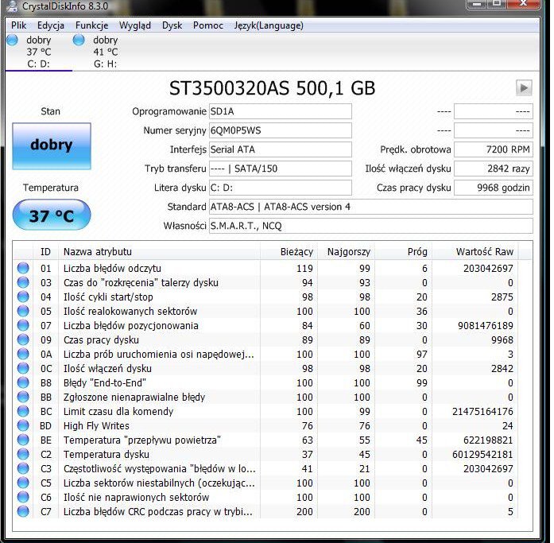Select row 'Ilość nie naprawionych sektorów'
554x543 pixels.
click(x=265, y=497)
